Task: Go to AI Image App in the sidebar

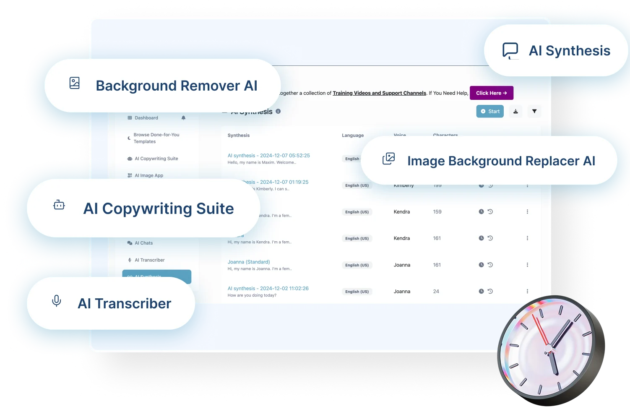Action: pyautogui.click(x=148, y=176)
